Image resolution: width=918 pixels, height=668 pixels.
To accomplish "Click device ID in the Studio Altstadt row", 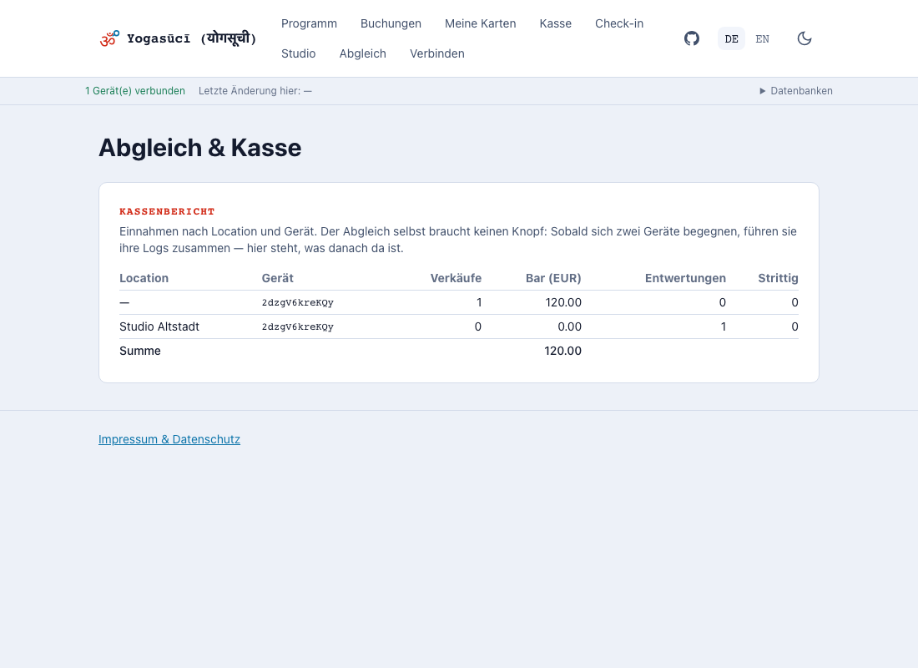I will 297,327.
